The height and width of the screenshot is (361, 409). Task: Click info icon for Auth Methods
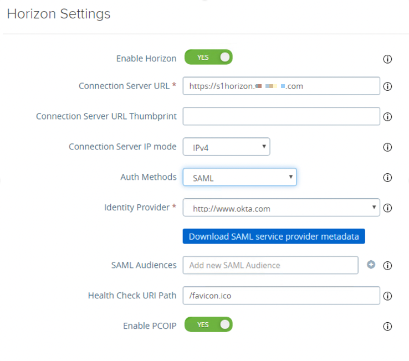point(387,178)
